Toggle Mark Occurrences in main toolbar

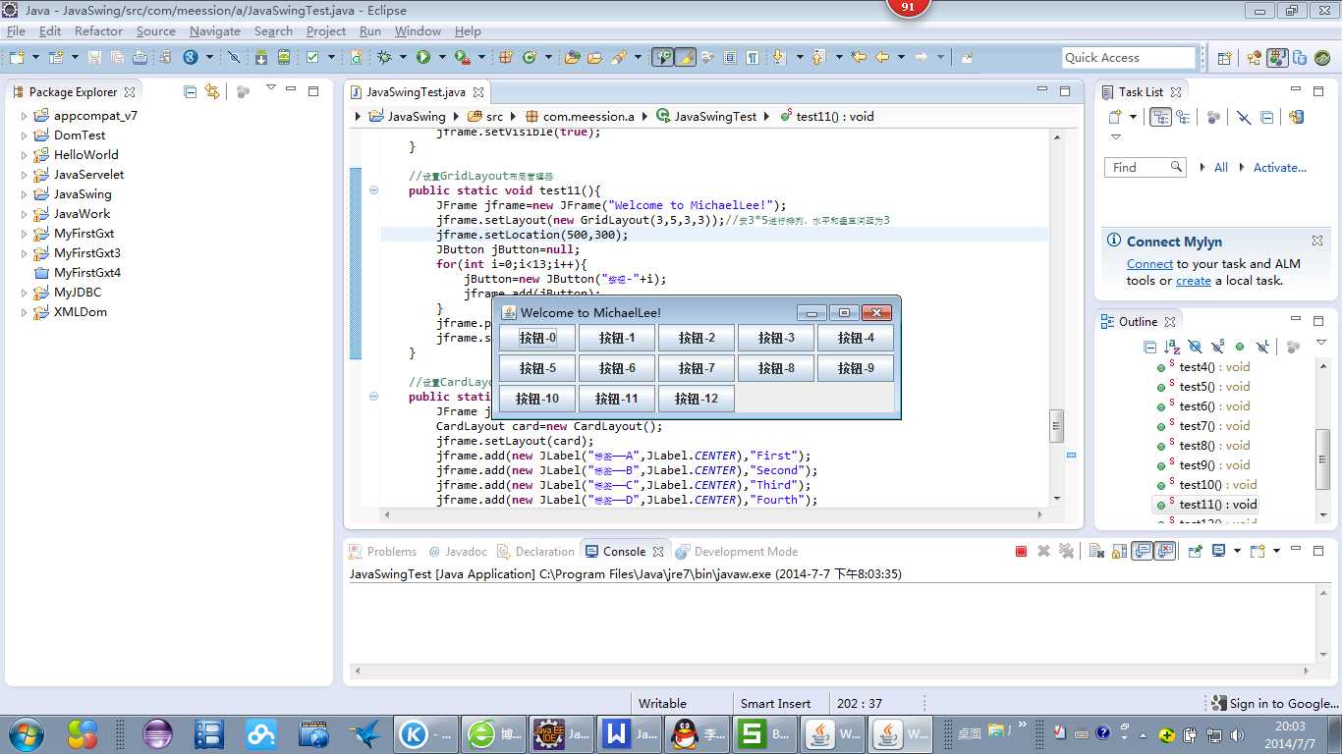(685, 58)
